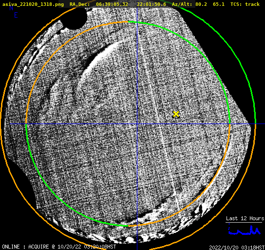Click the asiva_221020_1318.png filename

pyautogui.click(x=33, y=4)
